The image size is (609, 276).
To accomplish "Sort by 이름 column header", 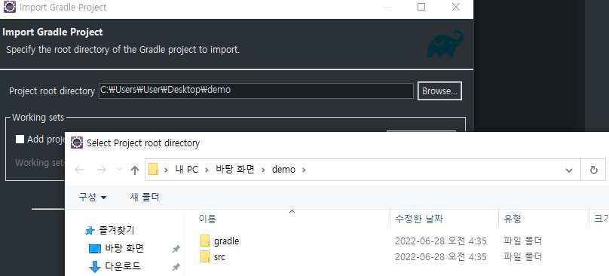I will point(207,219).
